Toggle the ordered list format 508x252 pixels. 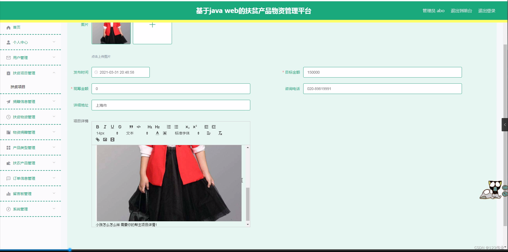(169, 127)
